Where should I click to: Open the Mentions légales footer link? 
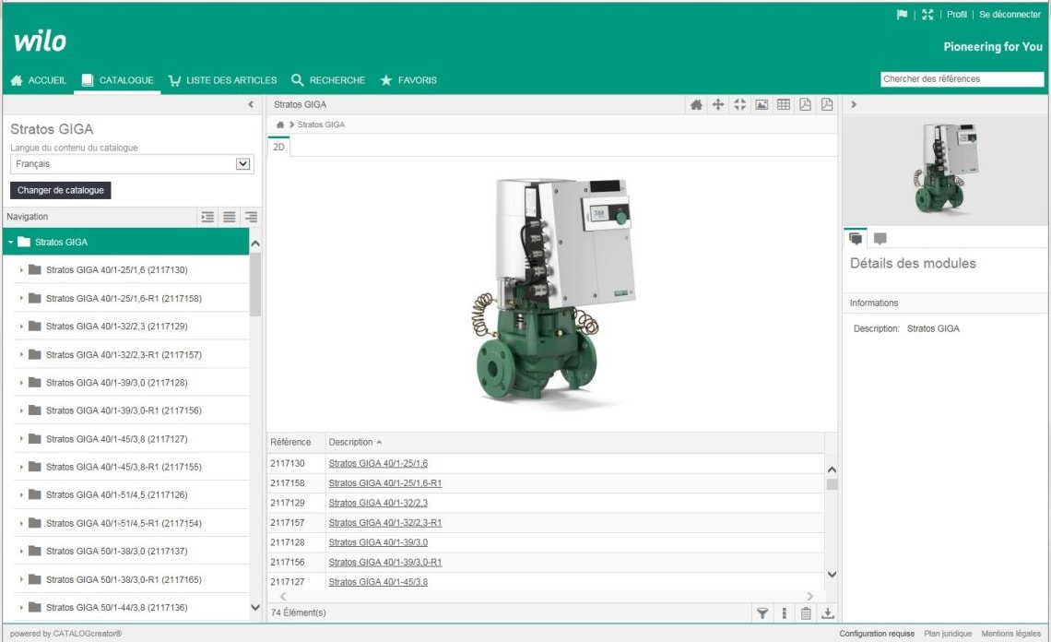tap(1010, 634)
